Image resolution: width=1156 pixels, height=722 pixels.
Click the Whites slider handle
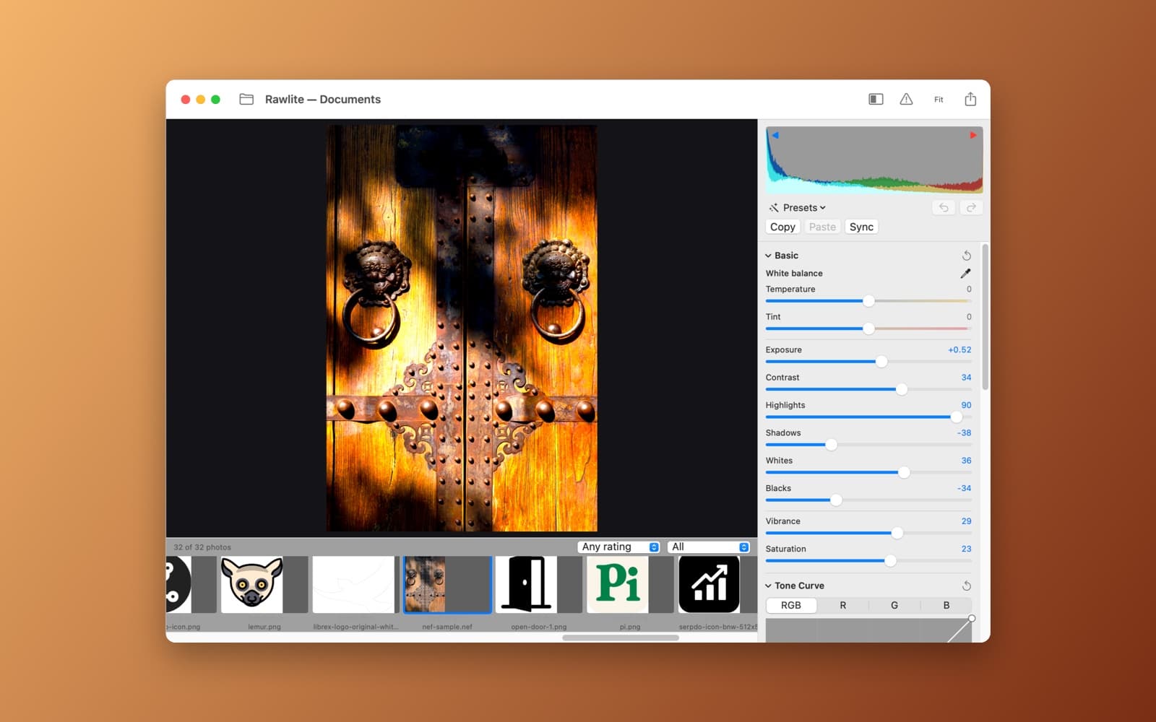(x=904, y=472)
